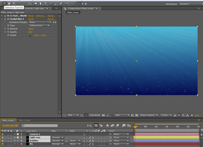Hide the Light rays layer
203x147 pixels.
coord(3,137)
